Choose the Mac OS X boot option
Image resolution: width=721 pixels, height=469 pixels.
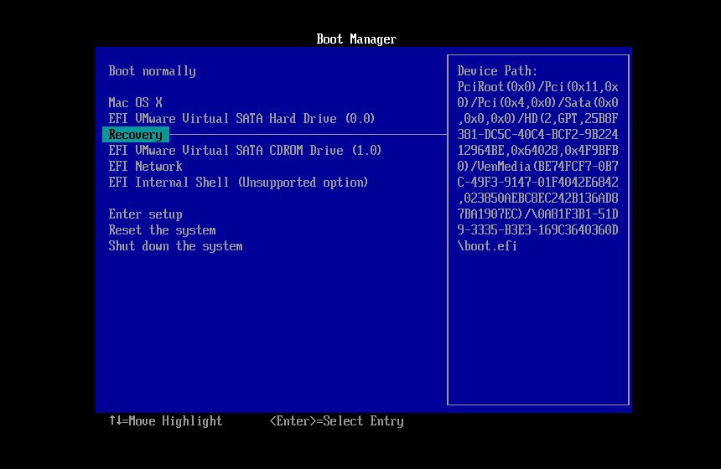point(135,103)
